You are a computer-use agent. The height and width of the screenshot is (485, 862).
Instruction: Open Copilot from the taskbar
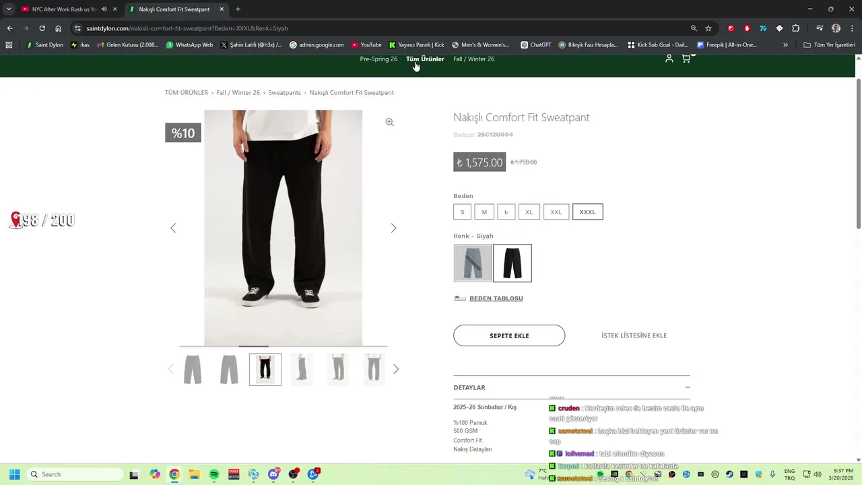[155, 474]
